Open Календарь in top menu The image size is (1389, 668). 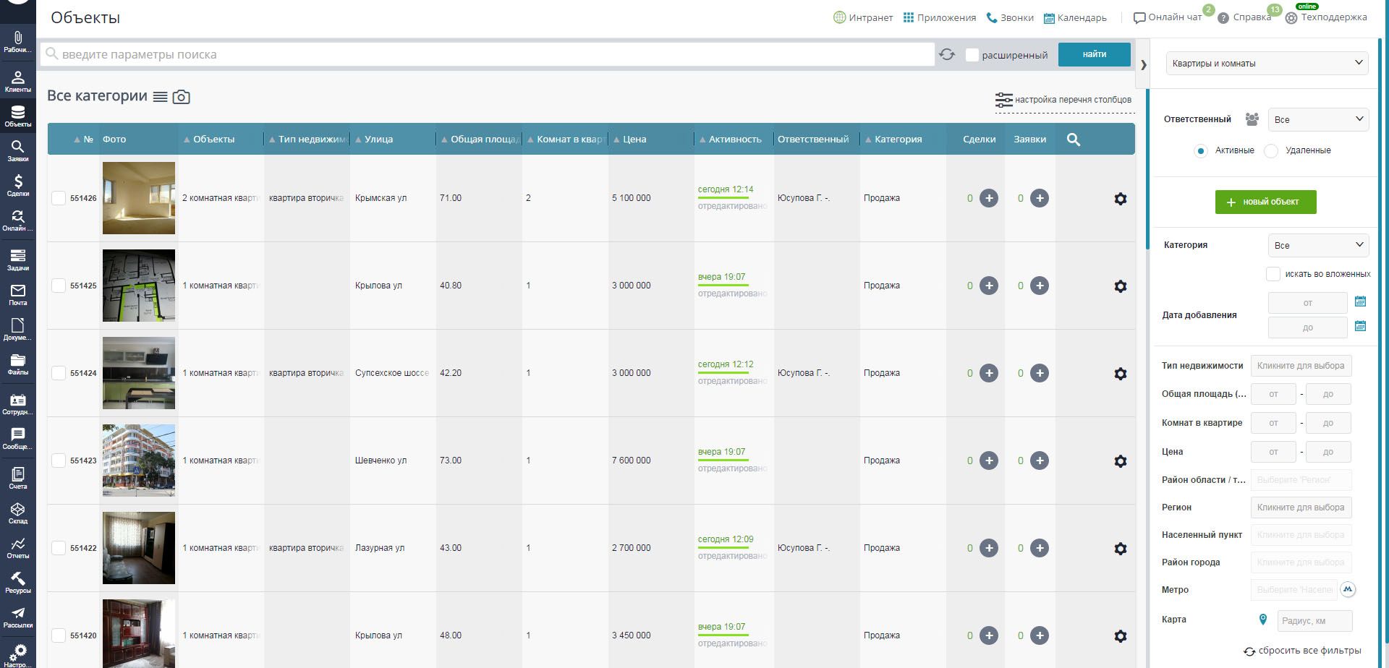(1075, 17)
